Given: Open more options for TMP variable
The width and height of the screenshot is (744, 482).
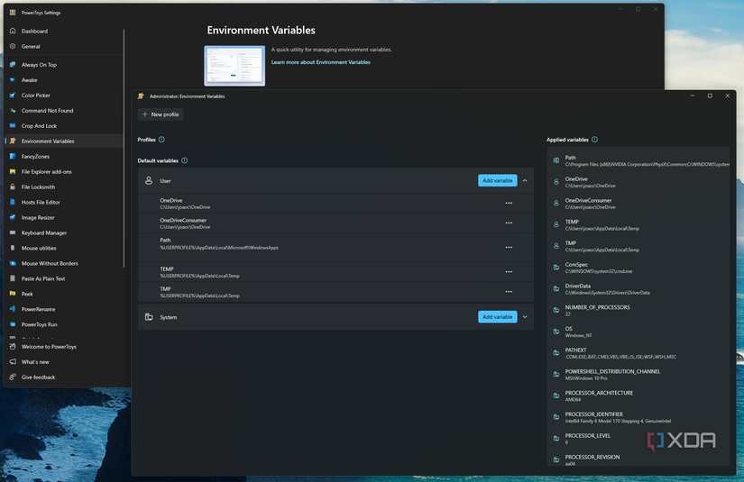Looking at the screenshot, I should [509, 292].
